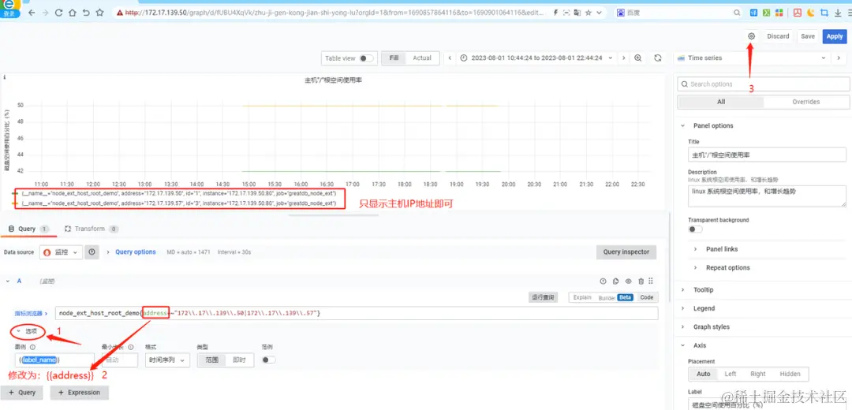This screenshot has height=410, width=852.
Task: Toggle the 范例 exemplars switch
Action: (269, 360)
